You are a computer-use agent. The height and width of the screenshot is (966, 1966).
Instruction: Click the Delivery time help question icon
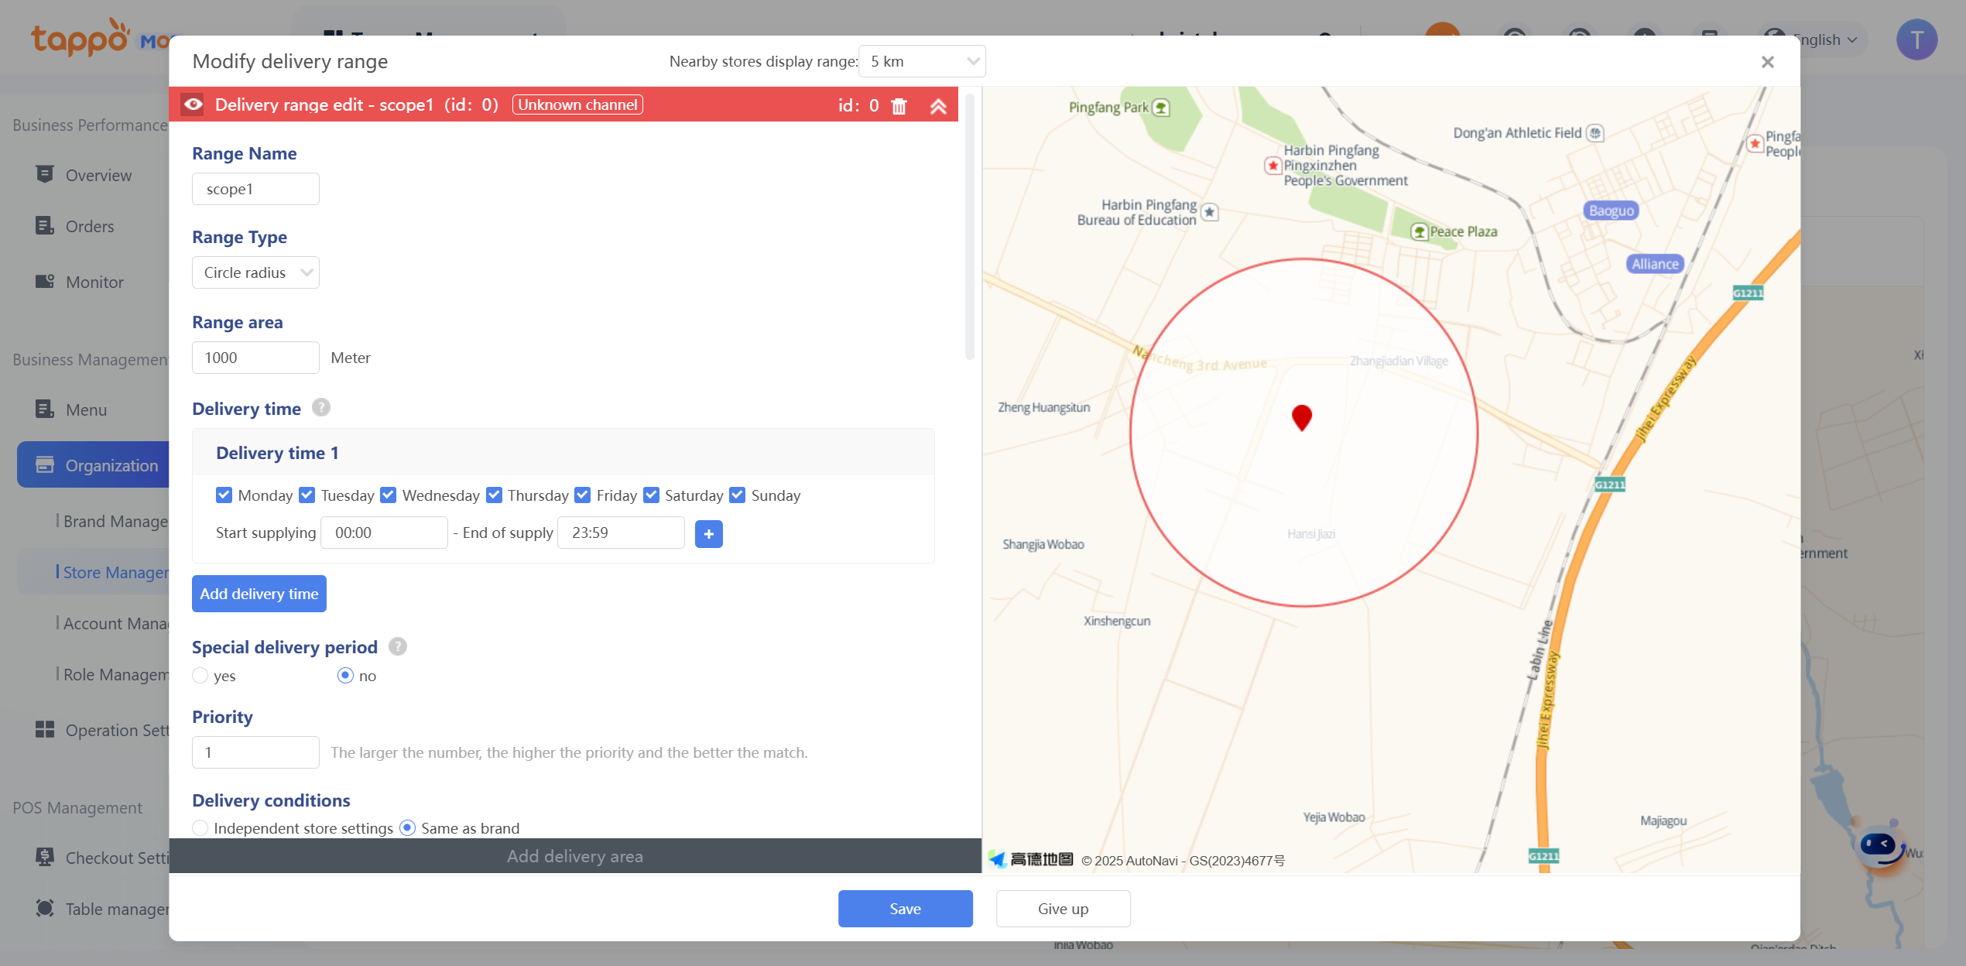click(320, 408)
